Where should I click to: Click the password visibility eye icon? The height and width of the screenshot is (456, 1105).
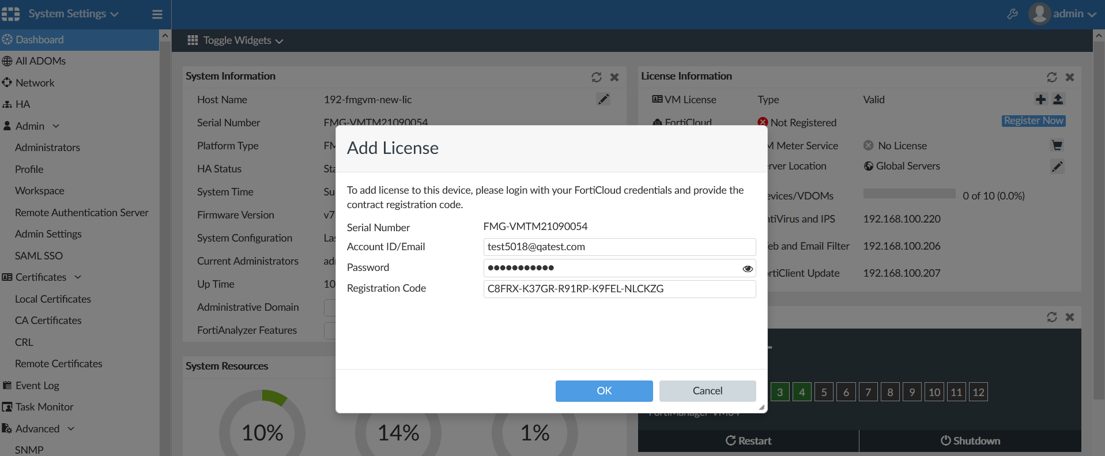(748, 269)
